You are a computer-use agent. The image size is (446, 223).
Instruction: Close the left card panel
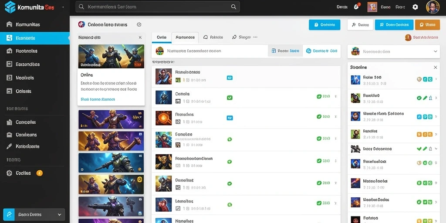140,37
